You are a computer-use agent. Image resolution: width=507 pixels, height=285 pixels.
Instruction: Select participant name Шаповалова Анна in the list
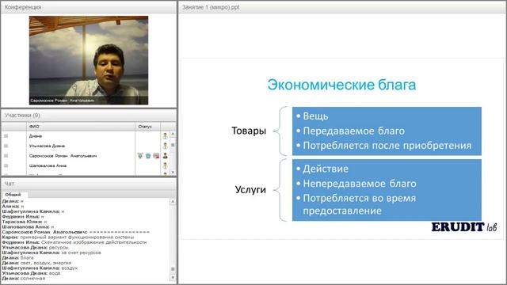(48, 165)
